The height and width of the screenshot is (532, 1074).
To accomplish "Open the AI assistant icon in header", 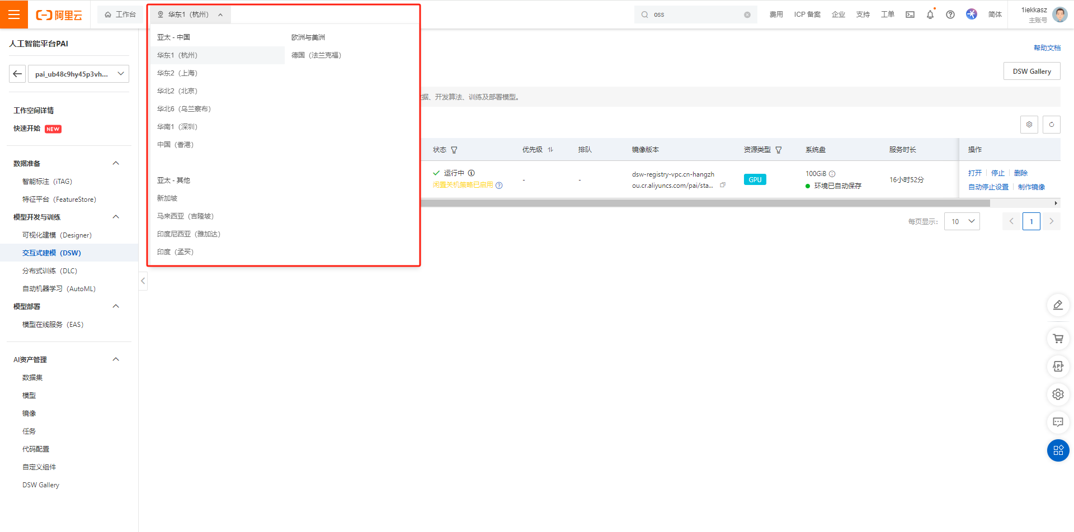I will pyautogui.click(x=972, y=15).
